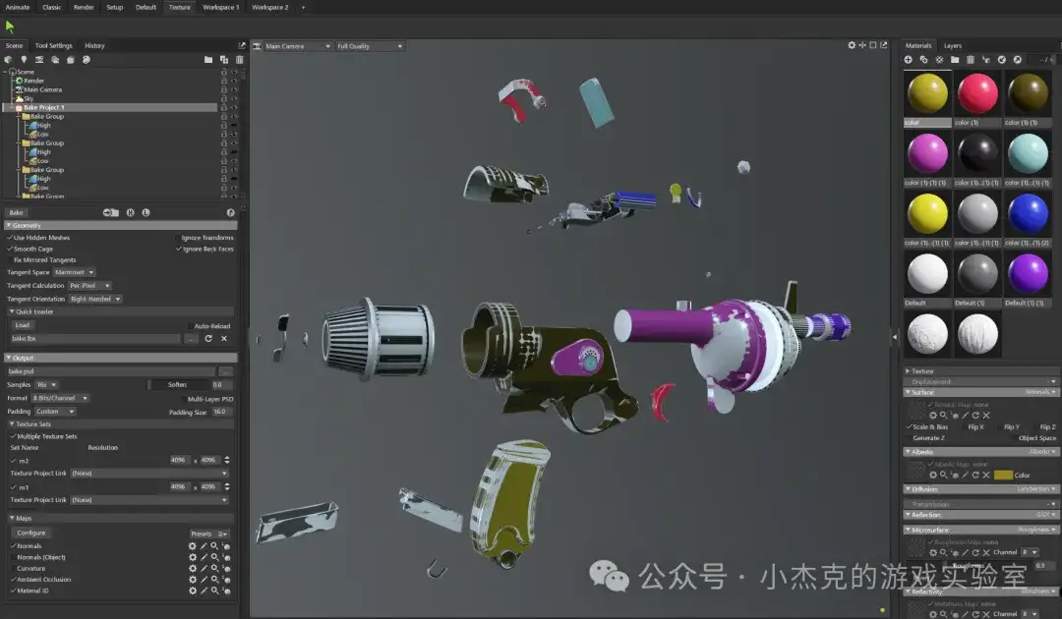
Task: Open settings gear for Normals map
Action: pyautogui.click(x=193, y=546)
